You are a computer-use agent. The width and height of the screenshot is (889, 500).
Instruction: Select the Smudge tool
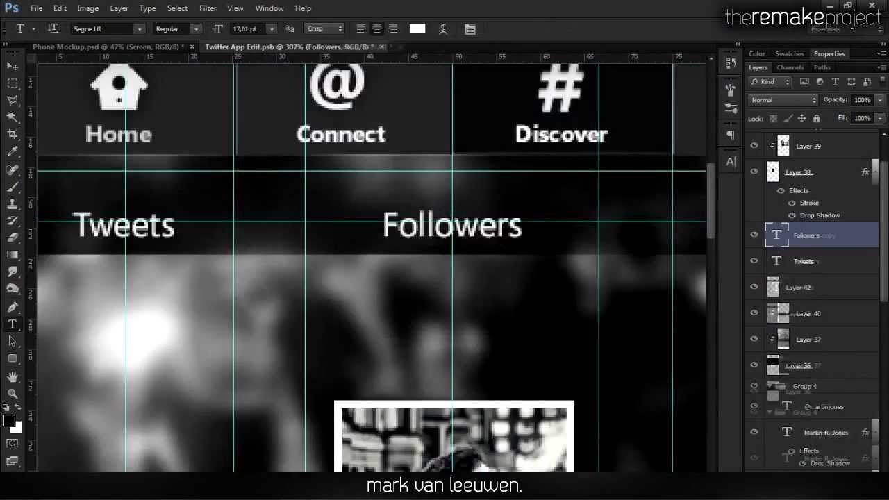pos(13,272)
